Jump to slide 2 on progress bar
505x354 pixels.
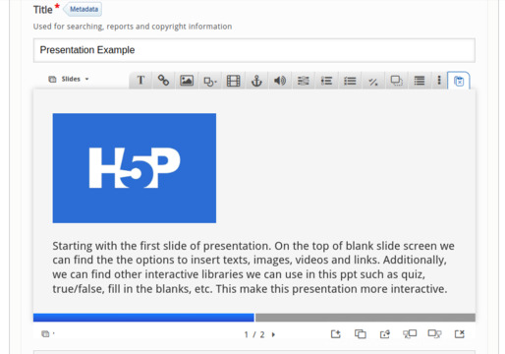point(365,318)
